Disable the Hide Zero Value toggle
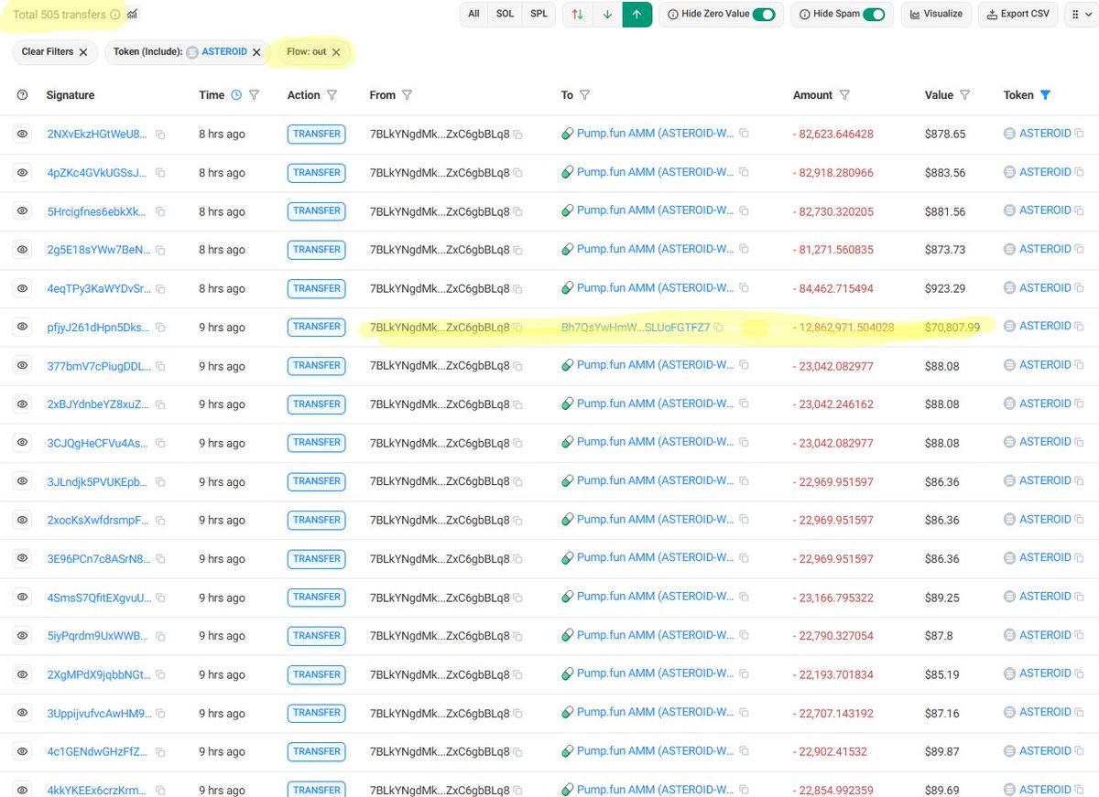This screenshot has height=797, width=1099. coord(767,15)
